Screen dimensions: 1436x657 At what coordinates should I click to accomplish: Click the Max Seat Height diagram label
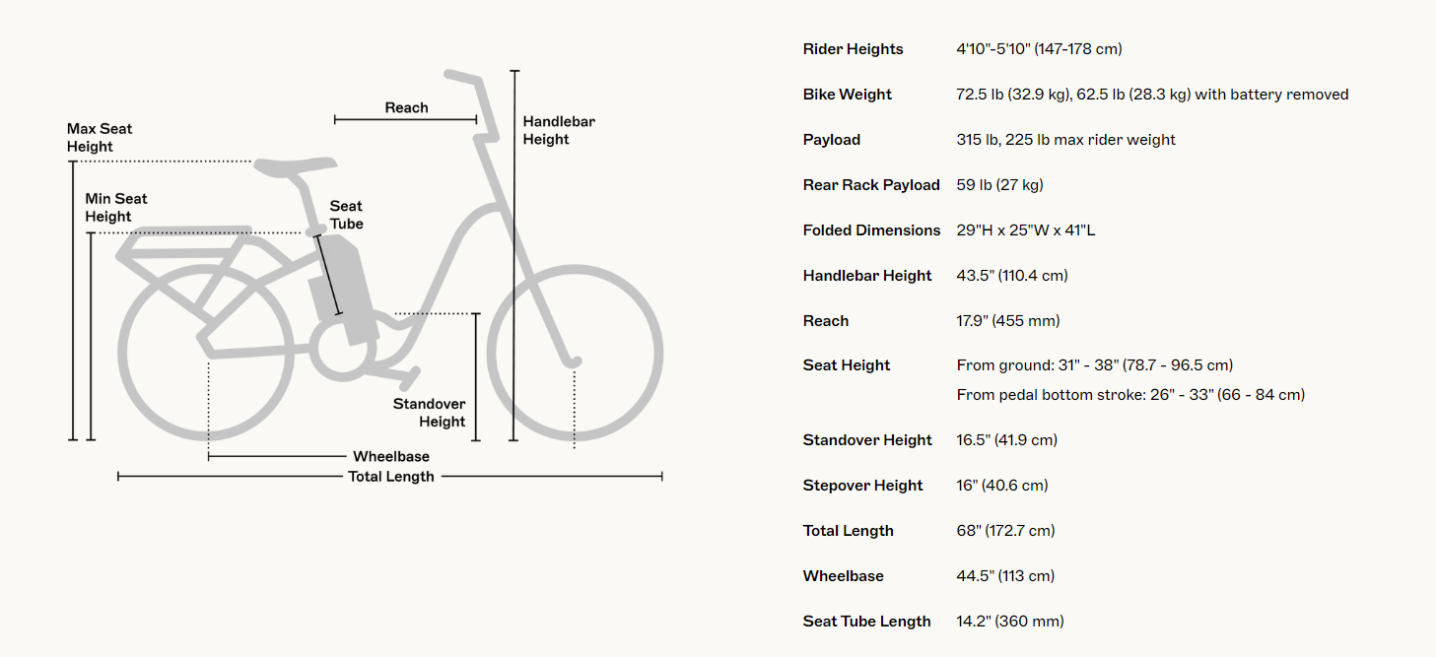click(x=99, y=138)
